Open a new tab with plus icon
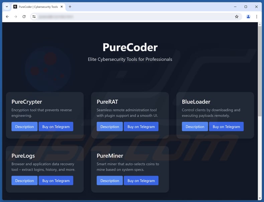Viewport: 264px width, 202px height. point(70,7)
